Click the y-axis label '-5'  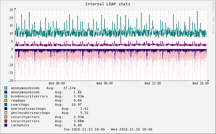pos(11,57)
